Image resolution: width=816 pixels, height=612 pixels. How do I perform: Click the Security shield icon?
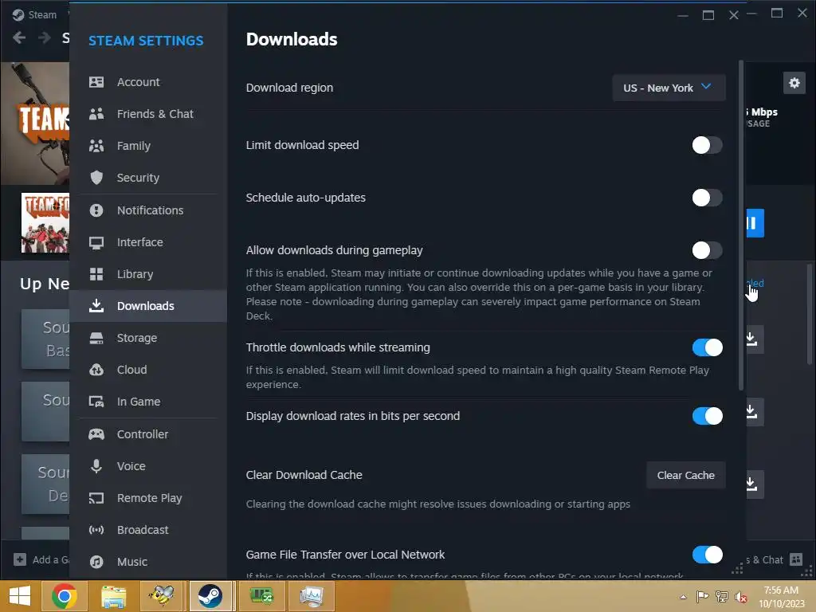pyautogui.click(x=96, y=178)
